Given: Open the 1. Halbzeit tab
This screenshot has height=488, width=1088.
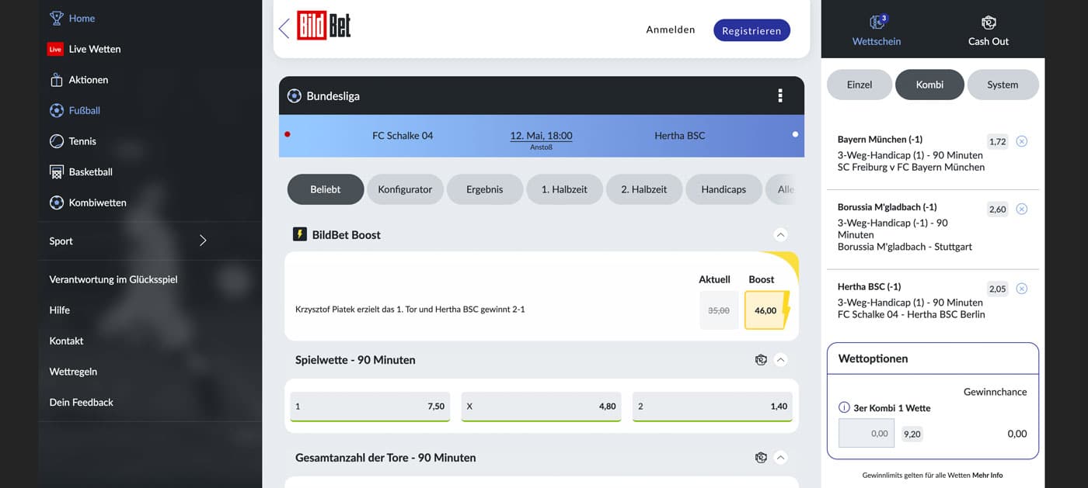Looking at the screenshot, I should [565, 189].
